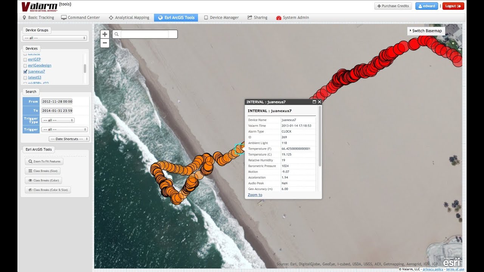Open the Device Manager tab
This screenshot has width=484, height=272.
[x=221, y=17]
